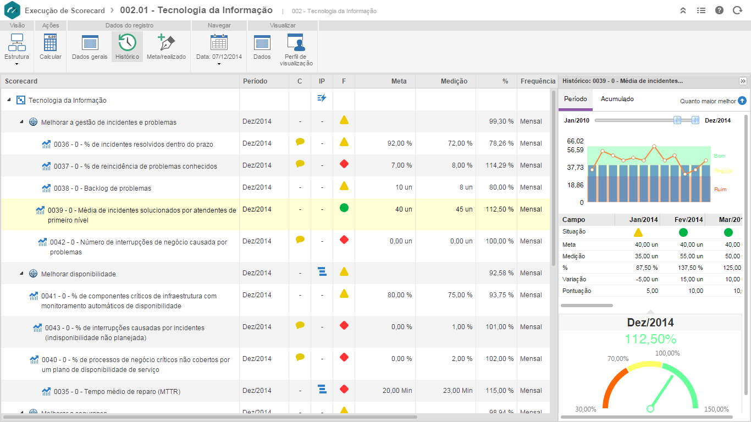
Task: Collapse the history side panel
Action: [743, 81]
